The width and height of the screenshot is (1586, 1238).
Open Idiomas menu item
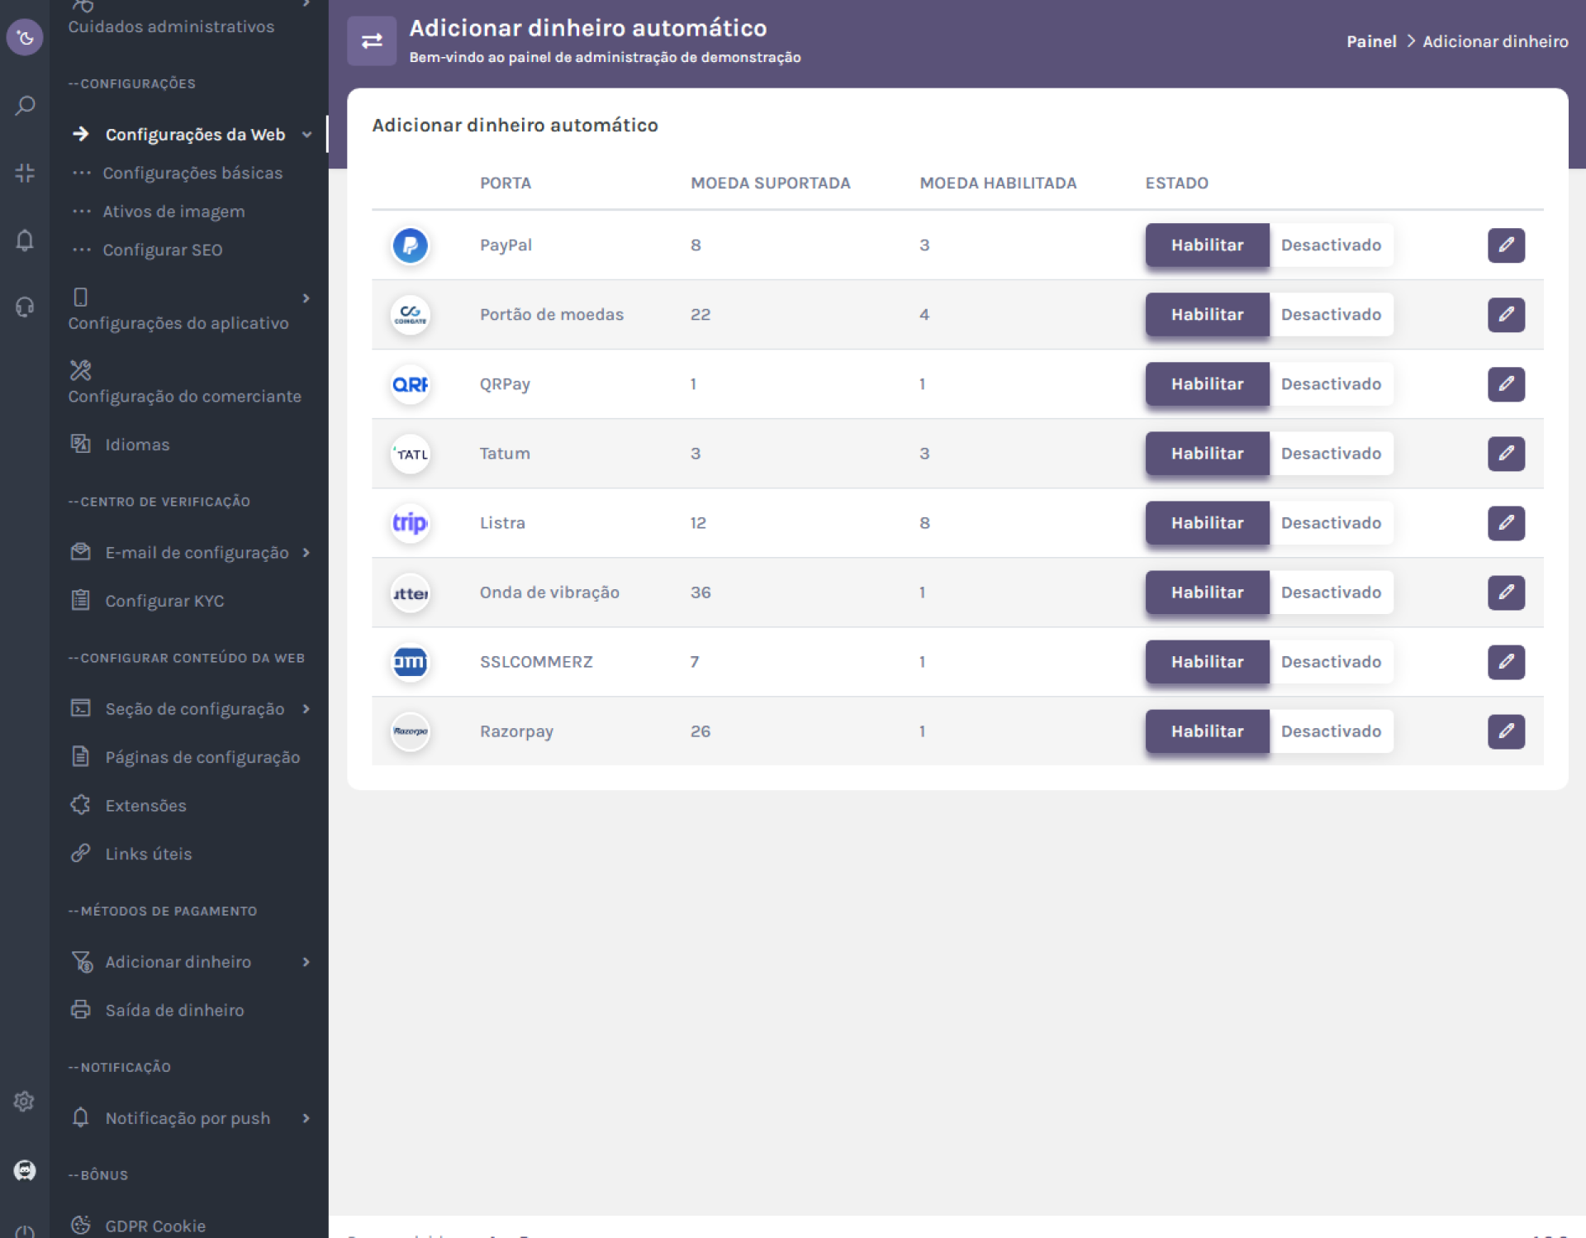[137, 445]
